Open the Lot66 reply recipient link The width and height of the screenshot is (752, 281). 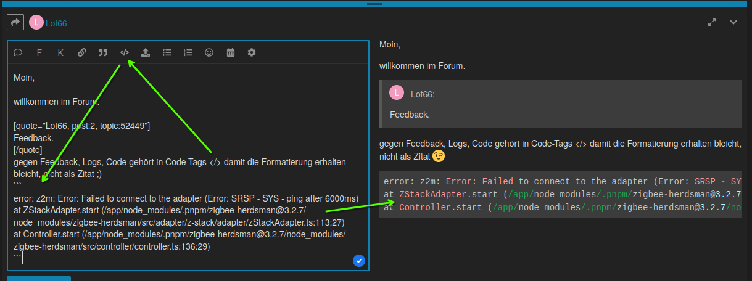[x=56, y=23]
